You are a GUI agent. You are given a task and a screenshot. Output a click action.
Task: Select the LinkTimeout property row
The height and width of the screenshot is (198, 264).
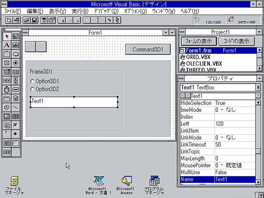(x=218, y=145)
